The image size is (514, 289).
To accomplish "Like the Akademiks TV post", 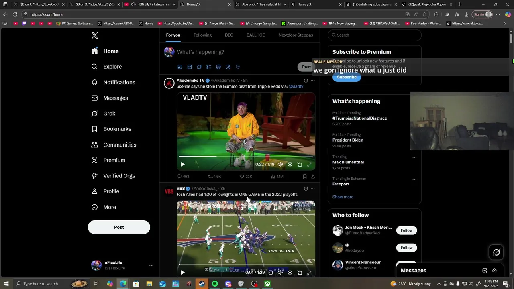I will pos(246,177).
